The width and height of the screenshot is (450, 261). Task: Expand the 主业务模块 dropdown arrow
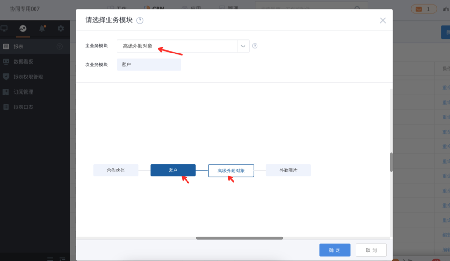pyautogui.click(x=243, y=46)
